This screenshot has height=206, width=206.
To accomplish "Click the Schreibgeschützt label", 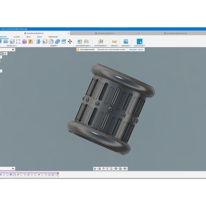I will (87, 49).
